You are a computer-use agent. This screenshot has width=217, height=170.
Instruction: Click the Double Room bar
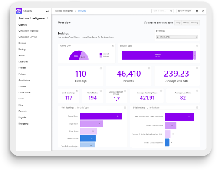point(101,116)
